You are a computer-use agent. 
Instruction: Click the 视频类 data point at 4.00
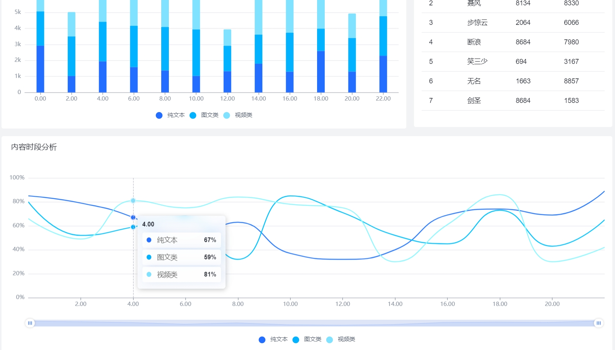133,200
